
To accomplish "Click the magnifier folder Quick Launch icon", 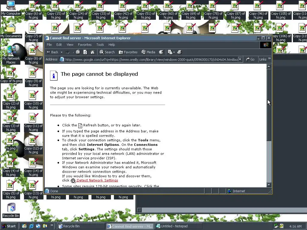I will 45,226.
